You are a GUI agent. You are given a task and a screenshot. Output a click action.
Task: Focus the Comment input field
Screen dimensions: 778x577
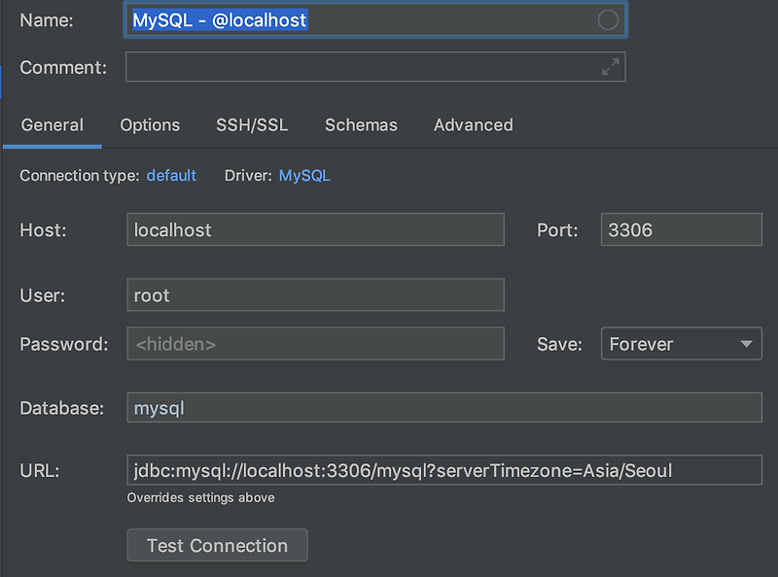pyautogui.click(x=360, y=67)
